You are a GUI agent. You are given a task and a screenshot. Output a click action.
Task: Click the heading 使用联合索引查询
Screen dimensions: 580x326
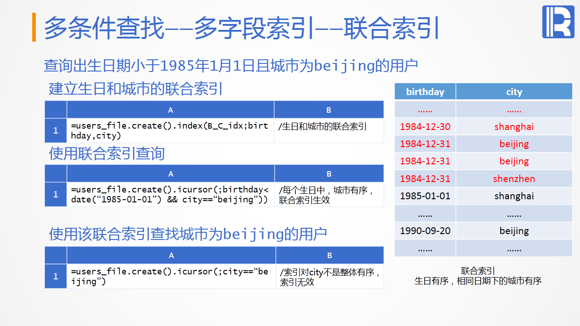107,153
